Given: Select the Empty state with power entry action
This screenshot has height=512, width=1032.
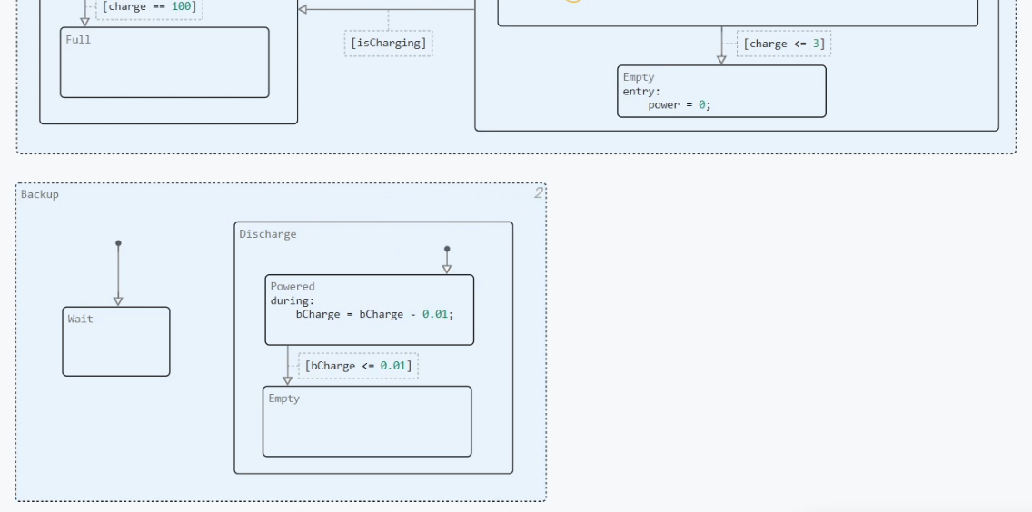Looking at the screenshot, I should tap(721, 92).
